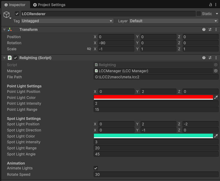This screenshot has height=181, width=220.
Task: Click the Relighting script icon
Action: (10, 58)
